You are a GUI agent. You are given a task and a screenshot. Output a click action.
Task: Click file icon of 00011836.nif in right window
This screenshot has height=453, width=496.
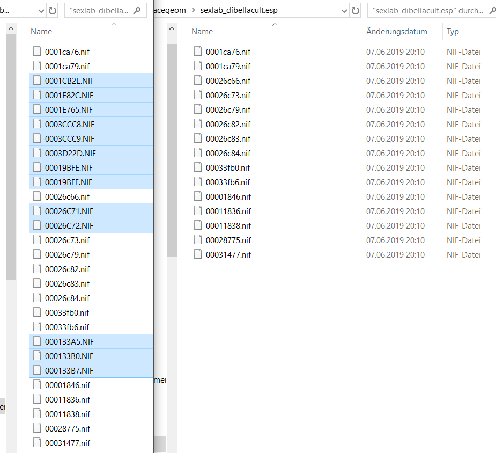click(198, 211)
